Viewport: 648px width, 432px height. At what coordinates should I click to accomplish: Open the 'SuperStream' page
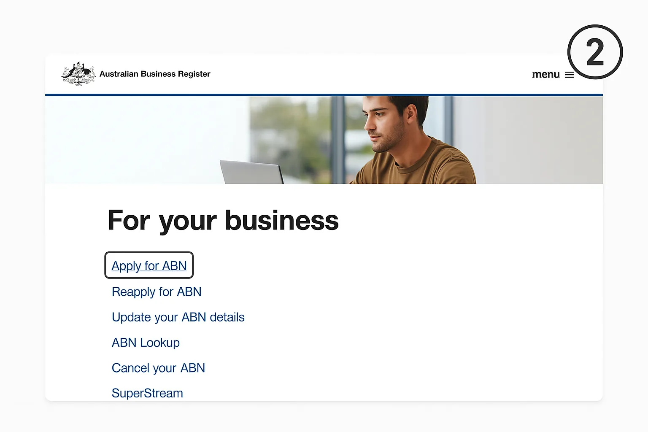point(147,393)
